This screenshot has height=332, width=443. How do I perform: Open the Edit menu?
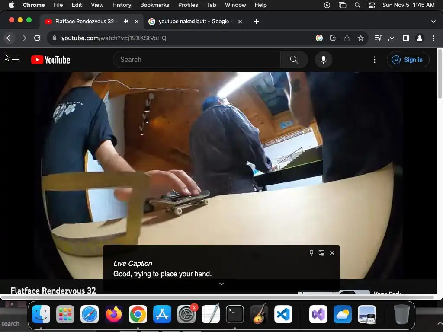point(77,5)
